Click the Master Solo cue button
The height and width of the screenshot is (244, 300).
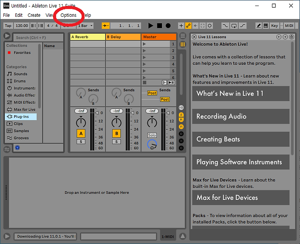[152, 135]
